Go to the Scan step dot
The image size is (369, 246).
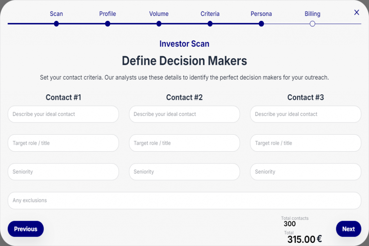pyautogui.click(x=56, y=24)
